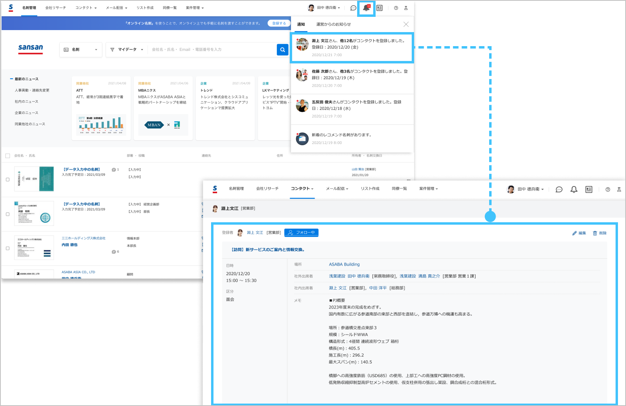Open the 佐藤 次郎 contact notification
The image size is (626, 406).
tap(352, 78)
